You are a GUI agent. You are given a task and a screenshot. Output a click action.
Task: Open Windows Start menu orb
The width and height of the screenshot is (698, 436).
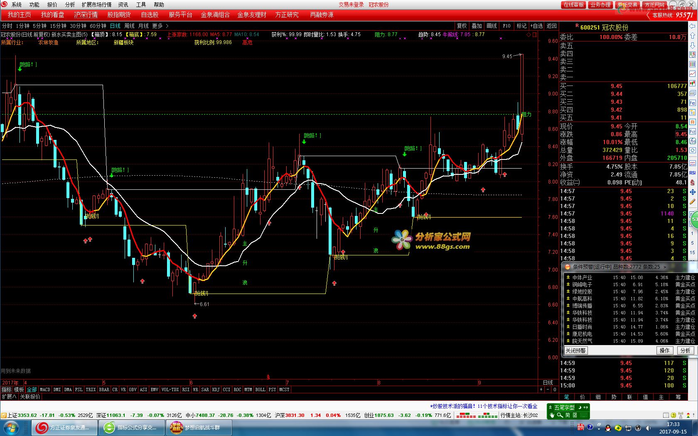tap(11, 427)
